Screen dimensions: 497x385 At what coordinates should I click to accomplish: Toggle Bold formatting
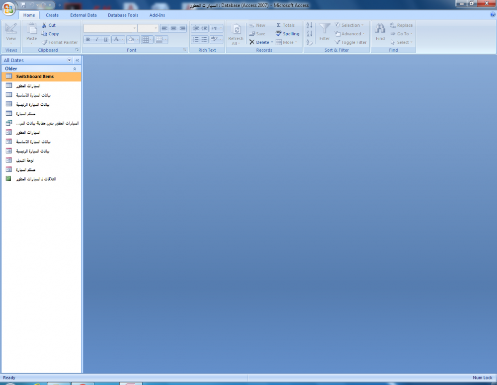tap(88, 39)
